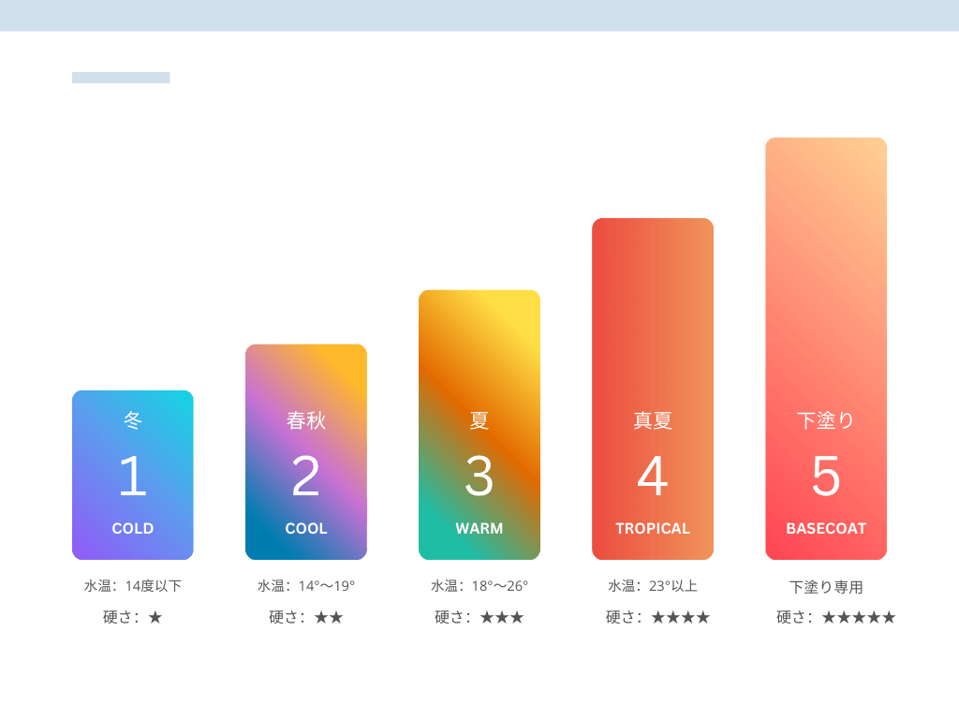Select the 水温：14°〜19° caption
Image resolution: width=959 pixels, height=719 pixels.
306,586
